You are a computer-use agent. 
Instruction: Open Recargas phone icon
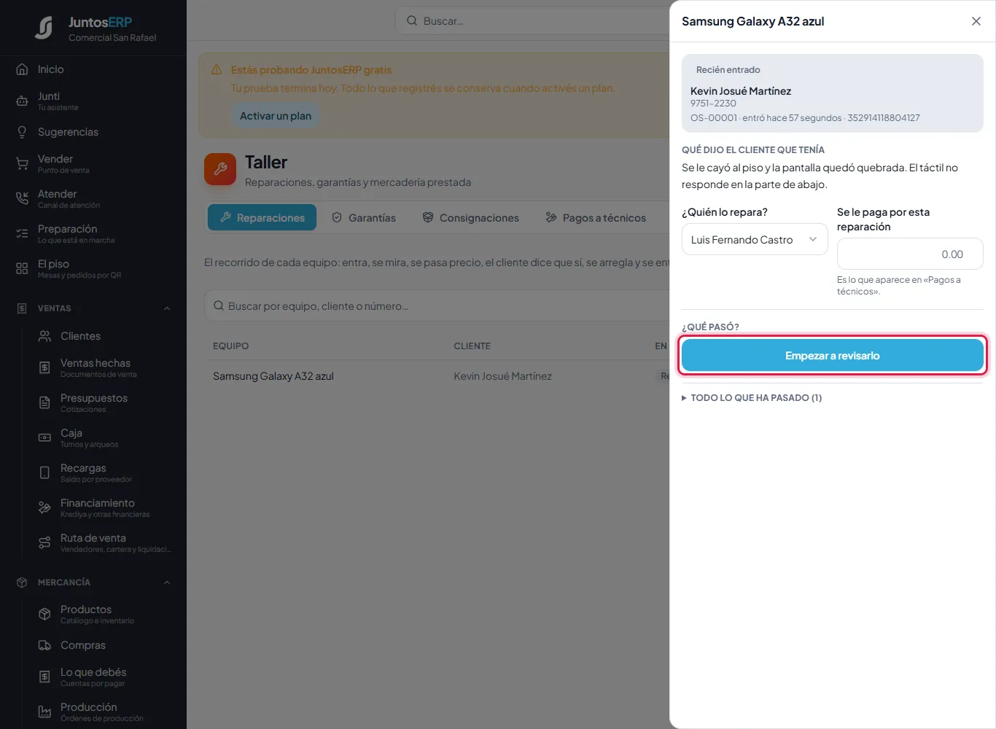[44, 473]
